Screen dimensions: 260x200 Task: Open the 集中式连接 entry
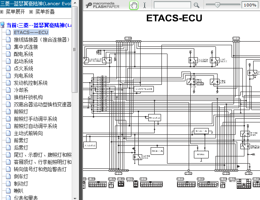26,47
